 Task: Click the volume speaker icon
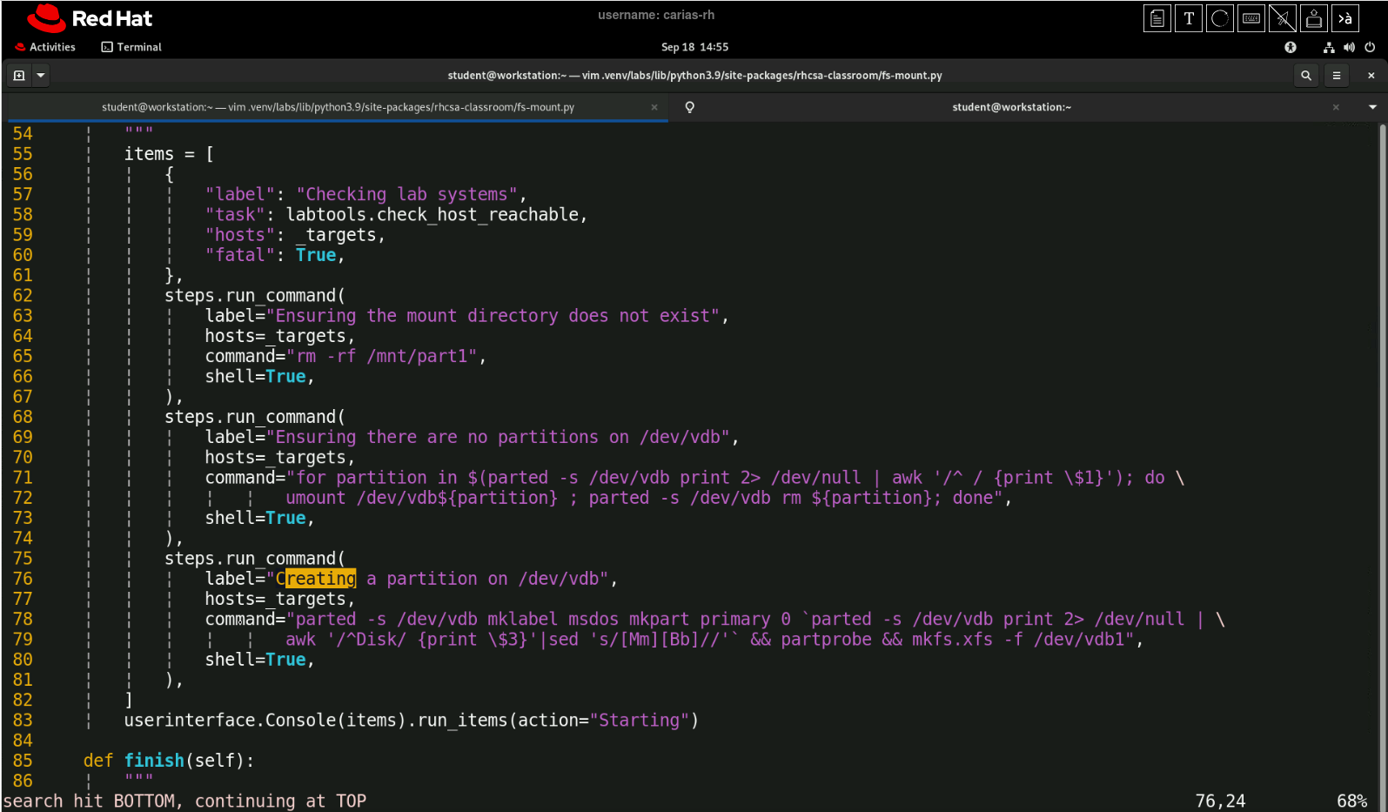pos(1349,47)
